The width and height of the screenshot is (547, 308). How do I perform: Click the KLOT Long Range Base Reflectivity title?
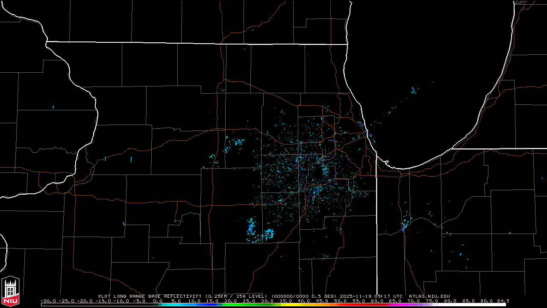[x=150, y=296]
